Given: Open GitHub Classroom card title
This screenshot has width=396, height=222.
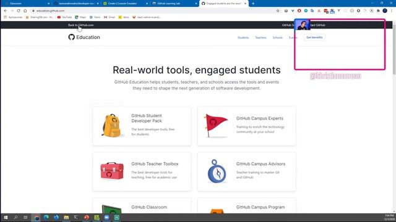Looking at the screenshot, I should coord(149,207).
